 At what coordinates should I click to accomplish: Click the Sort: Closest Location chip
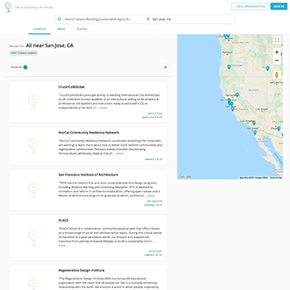[23, 53]
